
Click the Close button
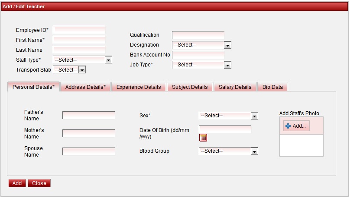click(x=39, y=183)
